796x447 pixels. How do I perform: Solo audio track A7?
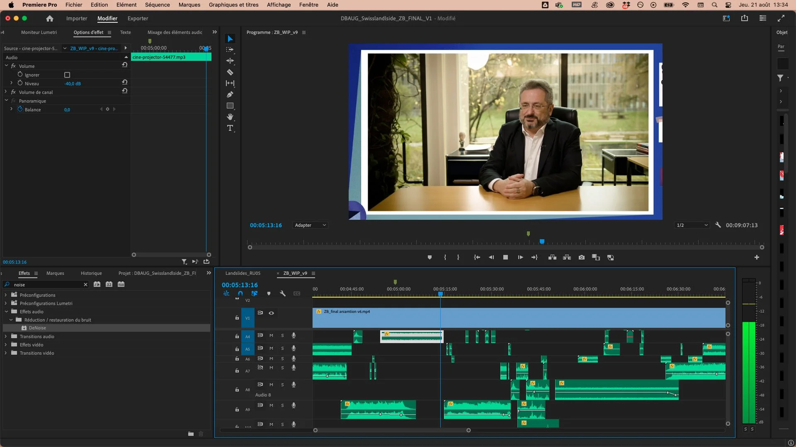click(x=282, y=368)
